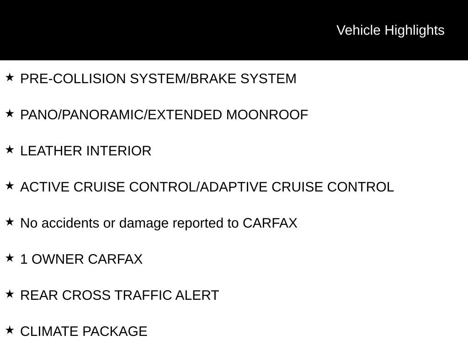Click the ACTIVE CRUISE CONTROL/ADAPTIVE CRUISE CONTROL text

pyautogui.click(x=207, y=187)
